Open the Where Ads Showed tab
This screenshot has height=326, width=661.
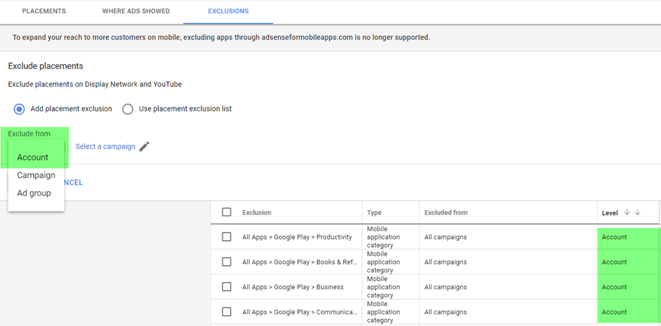pos(136,12)
